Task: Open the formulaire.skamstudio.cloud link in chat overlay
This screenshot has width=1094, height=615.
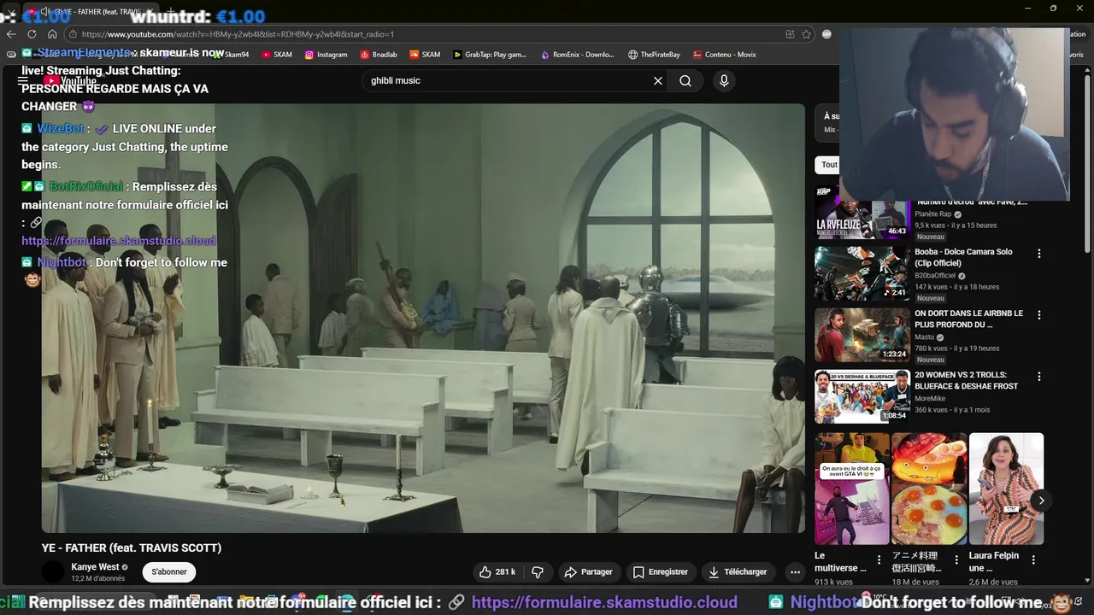Action: tap(119, 241)
